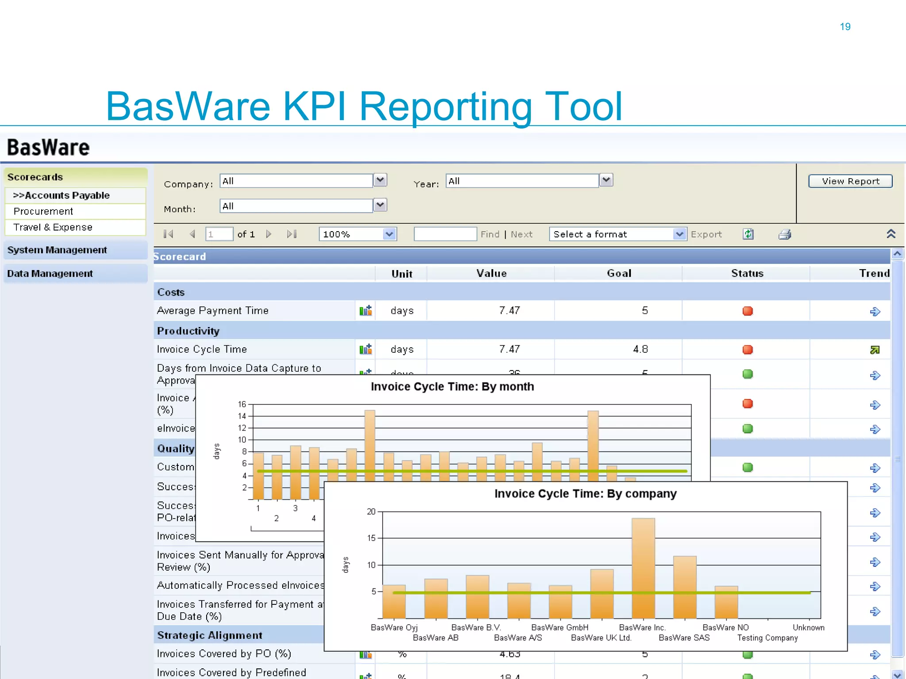Viewport: 906px width, 679px height.
Task: Open chart icon for Invoice Cycle Time
Action: click(365, 350)
